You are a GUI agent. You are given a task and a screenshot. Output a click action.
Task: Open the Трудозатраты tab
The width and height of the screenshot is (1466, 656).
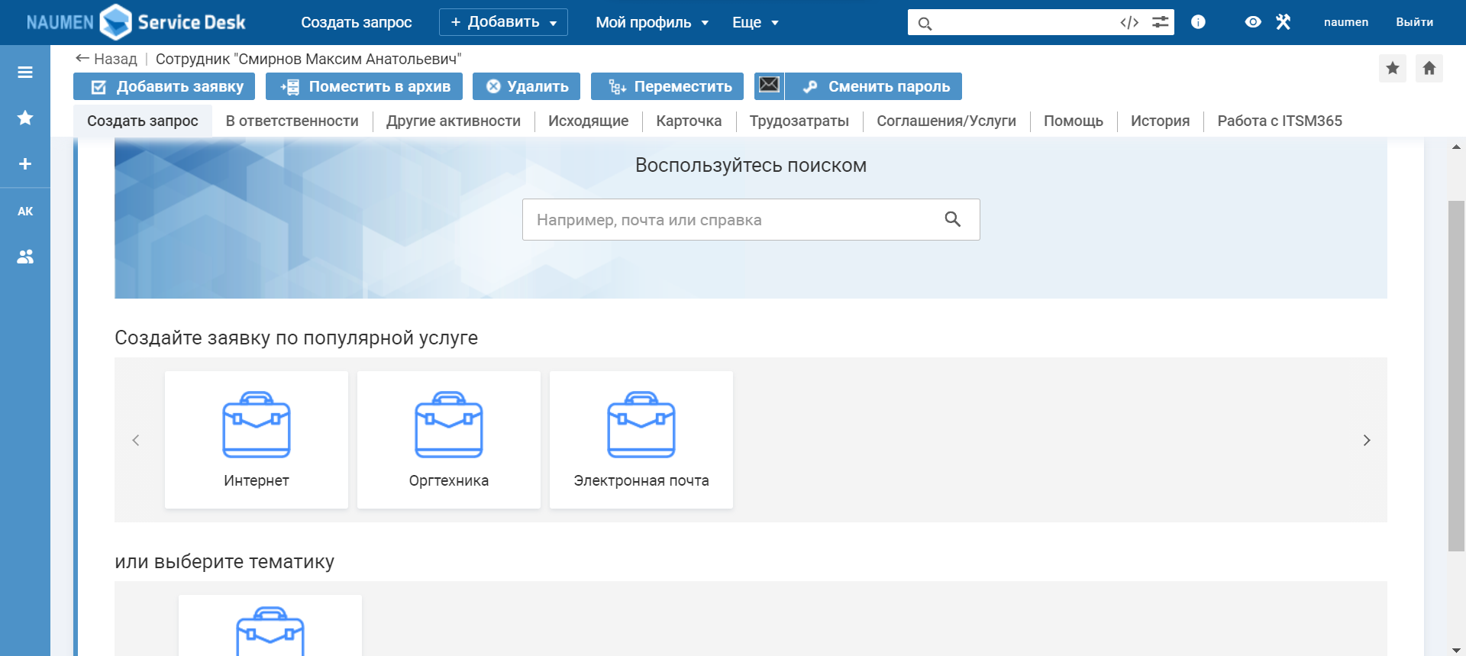tap(799, 121)
